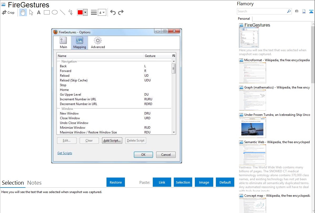
Task: Click the camera capture icon
Action: (x=297, y=11)
